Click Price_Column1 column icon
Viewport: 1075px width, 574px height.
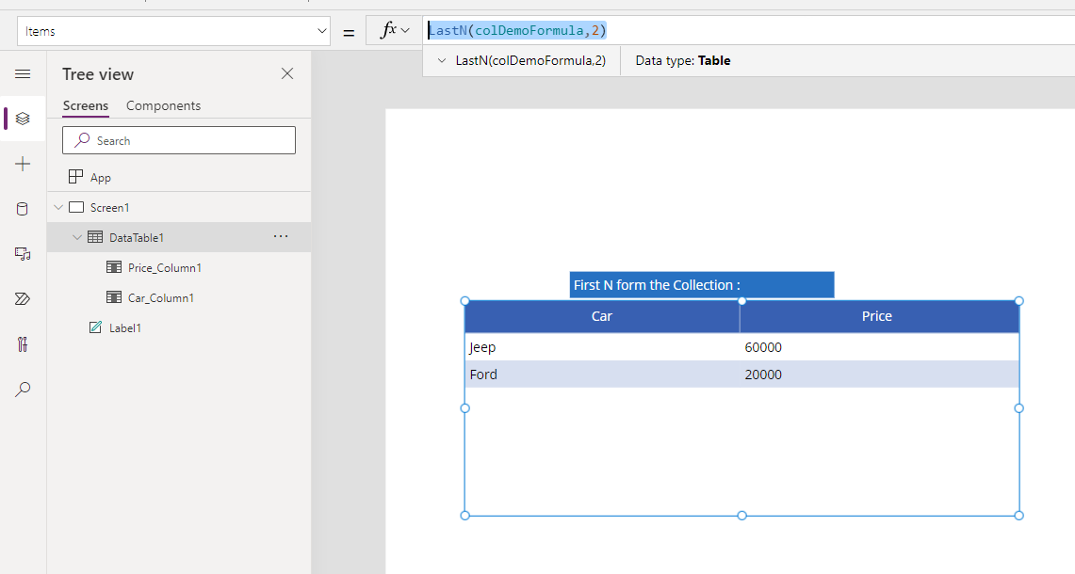[x=114, y=267]
